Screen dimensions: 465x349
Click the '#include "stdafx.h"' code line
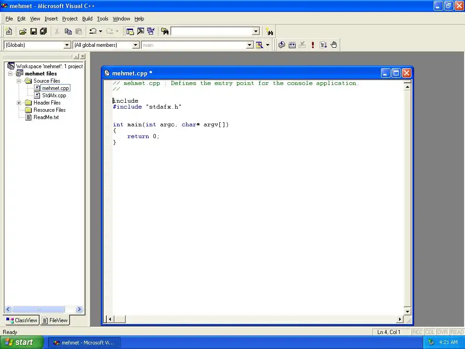pos(147,107)
